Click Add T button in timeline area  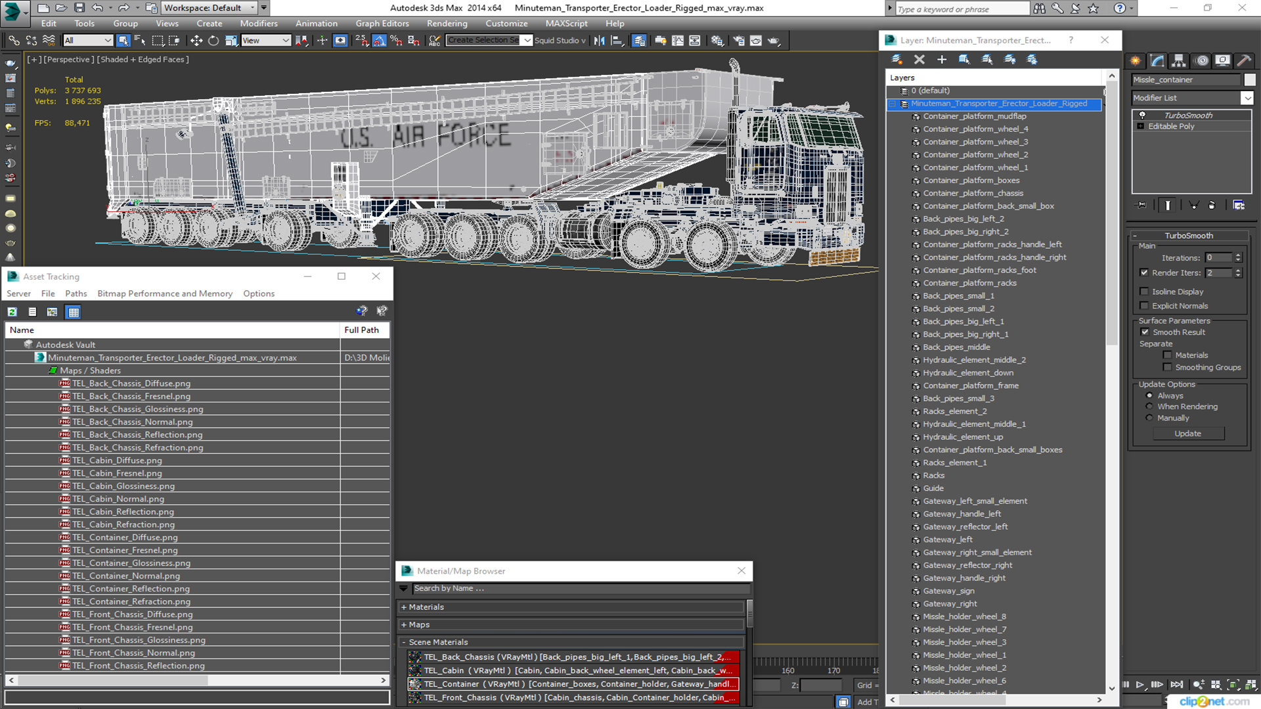point(868,701)
